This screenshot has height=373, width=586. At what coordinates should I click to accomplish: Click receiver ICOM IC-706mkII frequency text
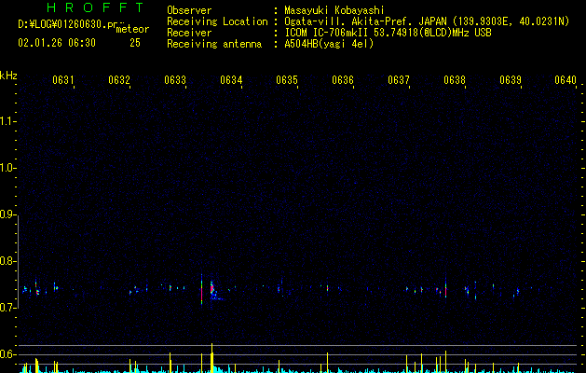click(x=388, y=33)
